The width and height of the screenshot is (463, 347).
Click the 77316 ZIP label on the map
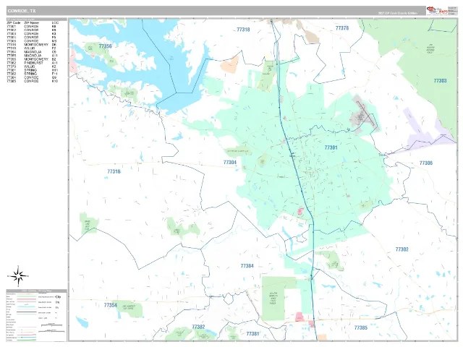coord(114,171)
